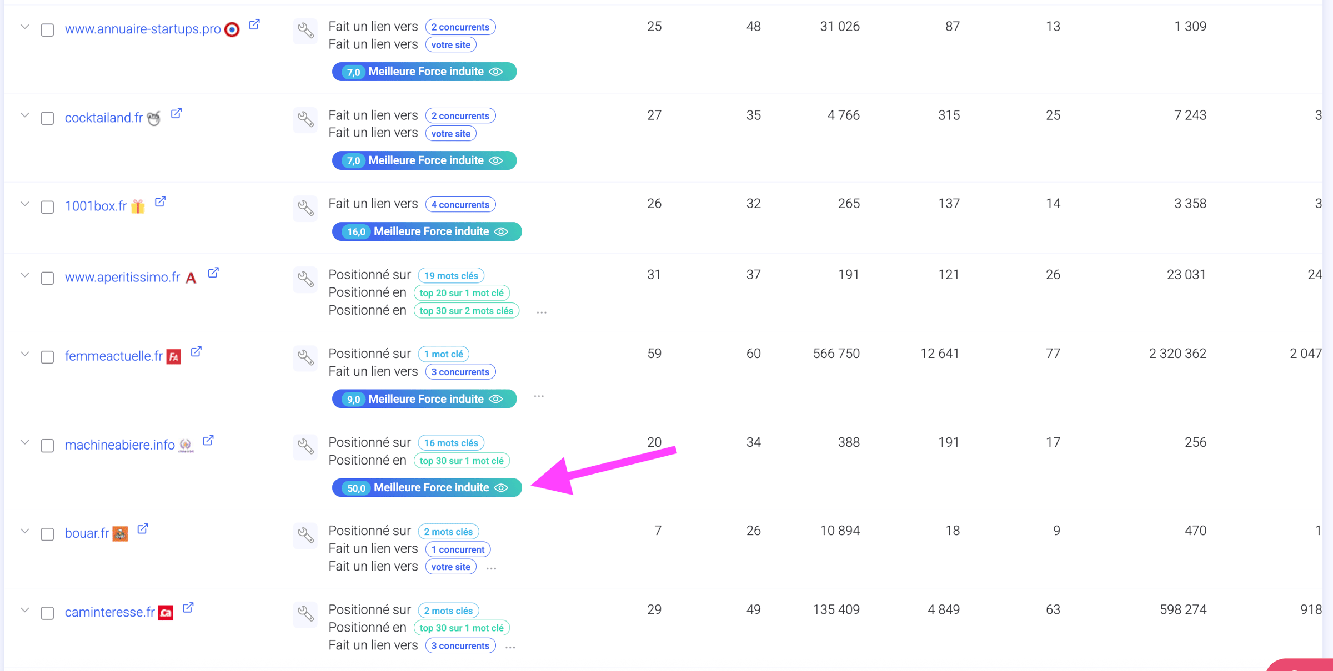Click the wrench tool icon for machineabiere.info
1333x671 pixels.
click(x=305, y=446)
